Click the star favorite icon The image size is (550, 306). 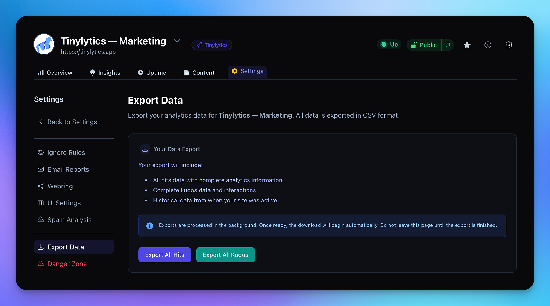click(467, 45)
